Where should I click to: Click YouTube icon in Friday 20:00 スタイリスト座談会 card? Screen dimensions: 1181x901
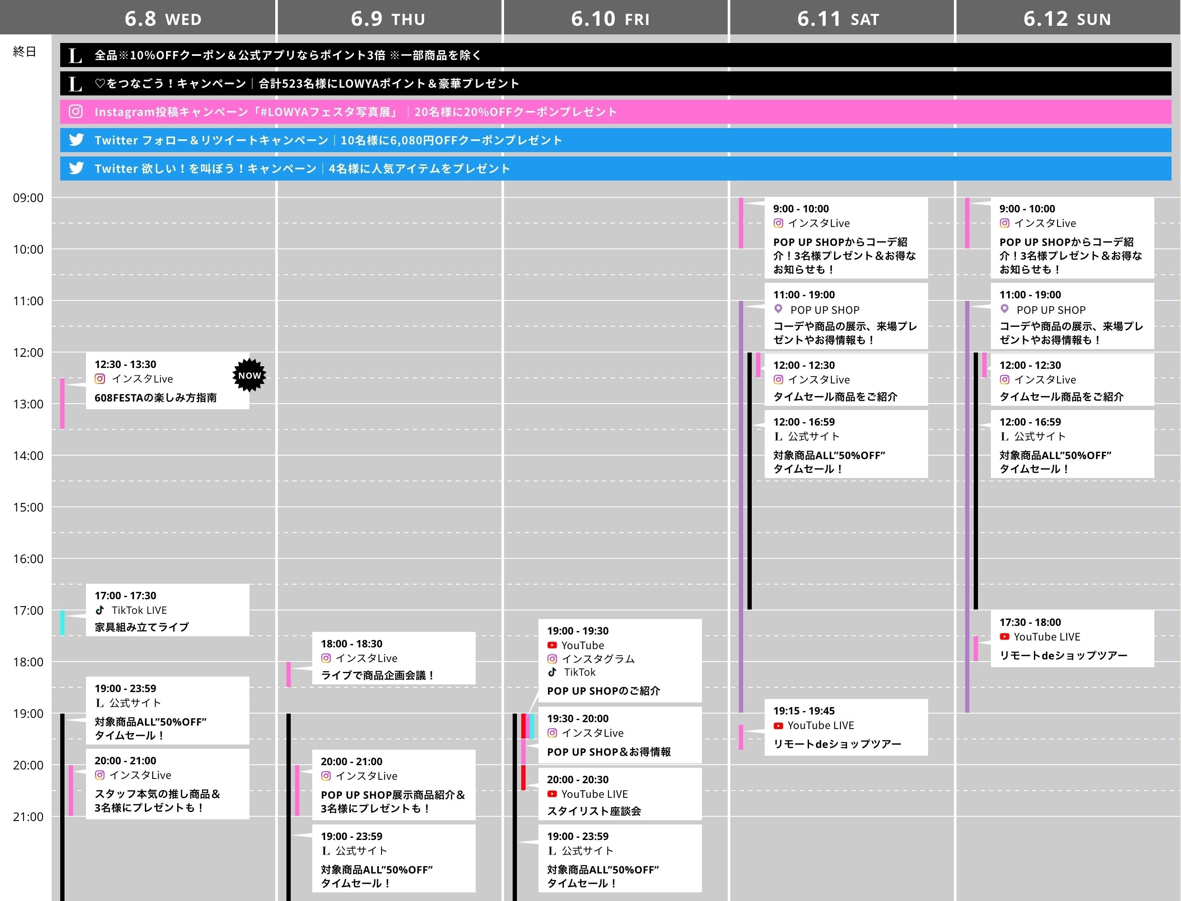tap(552, 794)
